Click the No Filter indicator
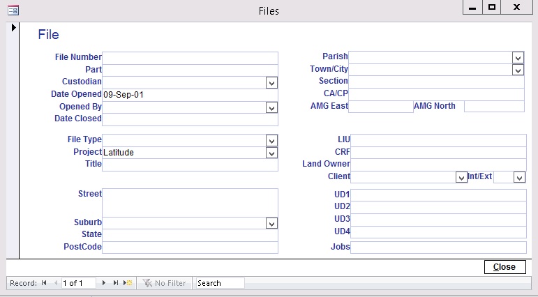Image resolution: width=538 pixels, height=297 pixels. click(x=165, y=283)
